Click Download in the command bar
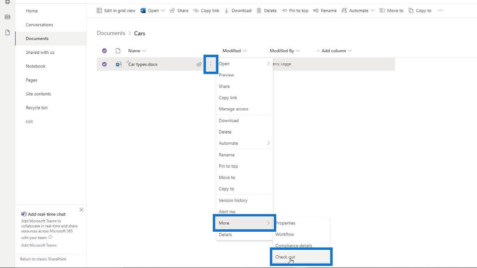The height and width of the screenshot is (268, 477). coord(238,11)
